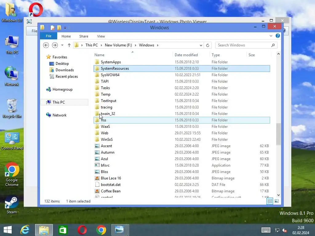Switch to Photo Viewer in the taskbar

[119, 230]
